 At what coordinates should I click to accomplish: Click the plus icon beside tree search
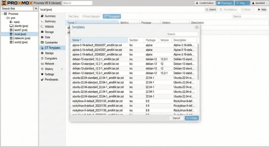36,9
